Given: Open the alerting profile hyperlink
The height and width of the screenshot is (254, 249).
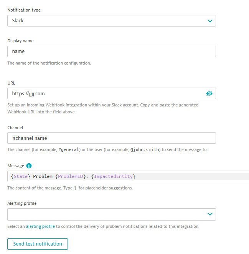Looking at the screenshot, I should (x=40, y=227).
